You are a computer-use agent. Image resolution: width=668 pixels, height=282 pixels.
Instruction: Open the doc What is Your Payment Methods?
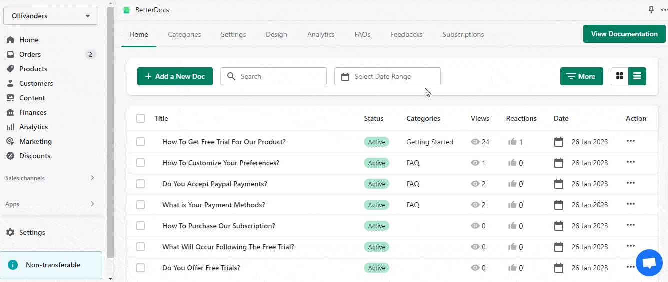(x=214, y=205)
